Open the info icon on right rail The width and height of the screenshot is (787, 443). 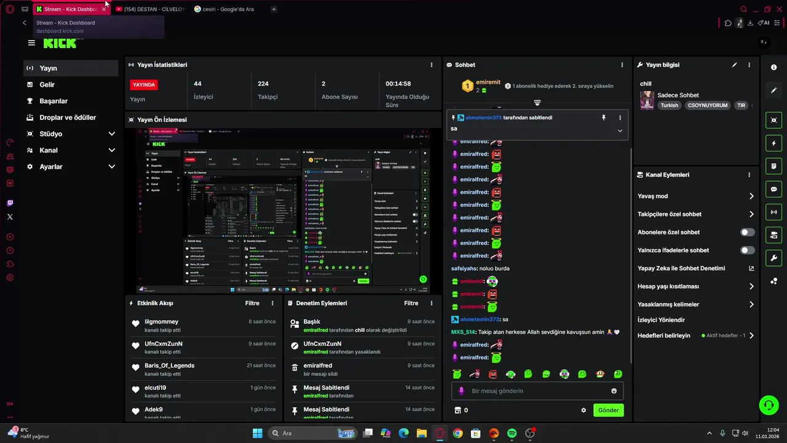coord(774,67)
